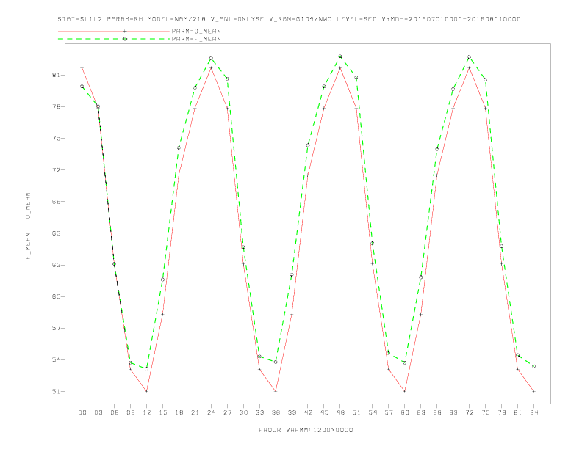This screenshot has height=449, width=582.
Task: Click the y-axis tick label 72
Action: [56, 170]
